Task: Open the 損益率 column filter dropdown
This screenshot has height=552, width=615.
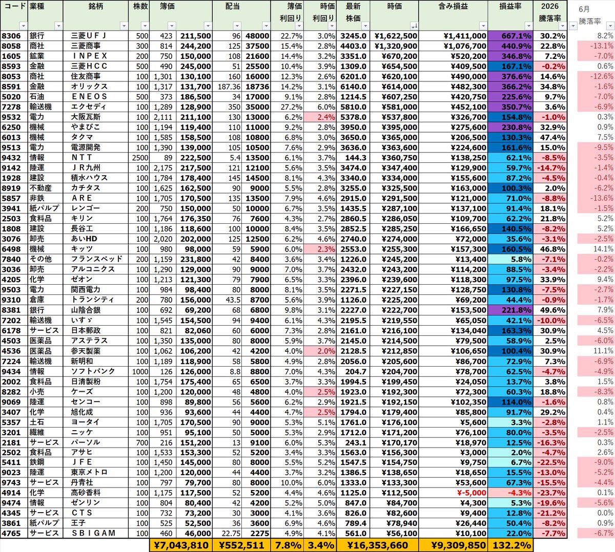Action: (528, 26)
